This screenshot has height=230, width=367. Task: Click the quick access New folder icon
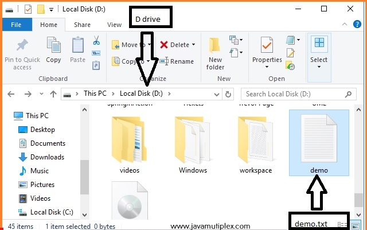pyautogui.click(x=41, y=9)
